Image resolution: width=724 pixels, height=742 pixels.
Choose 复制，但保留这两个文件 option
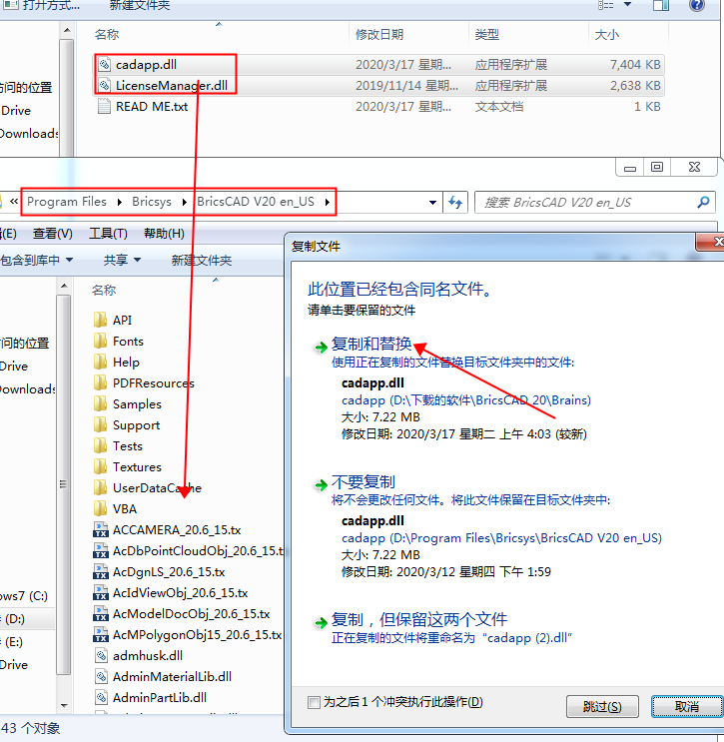[x=419, y=619]
